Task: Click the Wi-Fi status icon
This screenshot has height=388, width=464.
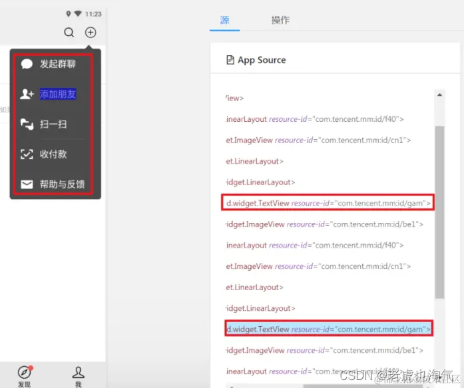Action: click(x=78, y=13)
